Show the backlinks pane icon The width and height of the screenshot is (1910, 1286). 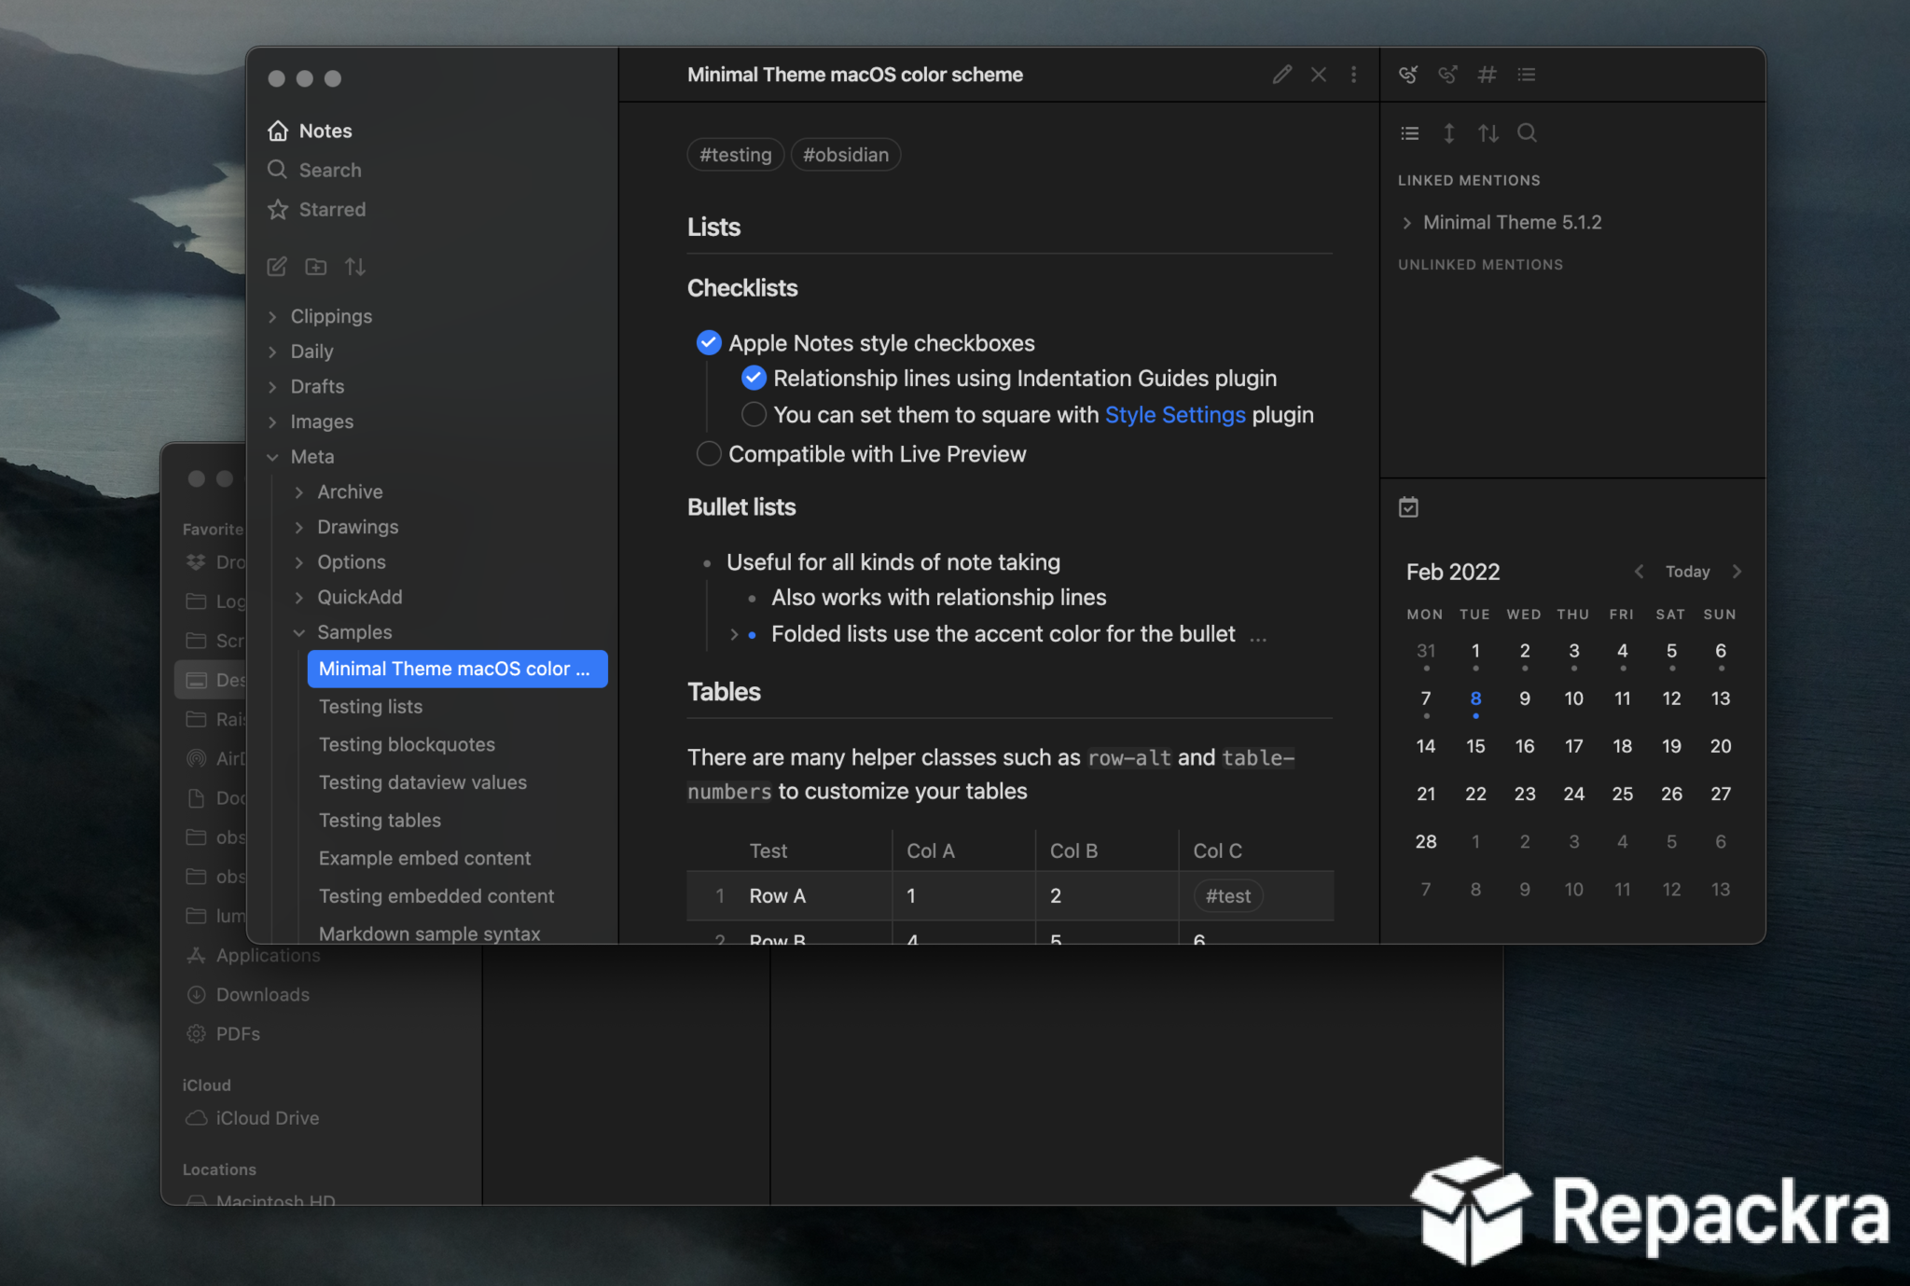[1408, 75]
